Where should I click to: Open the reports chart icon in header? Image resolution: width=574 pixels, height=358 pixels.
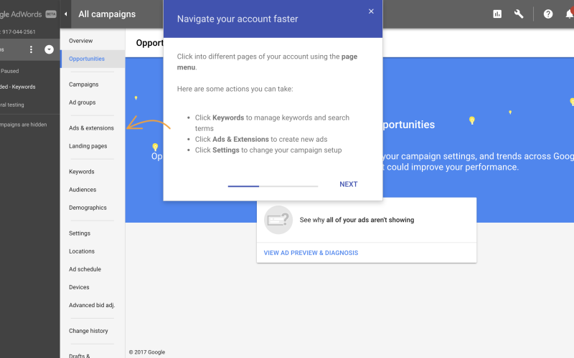coord(497,14)
